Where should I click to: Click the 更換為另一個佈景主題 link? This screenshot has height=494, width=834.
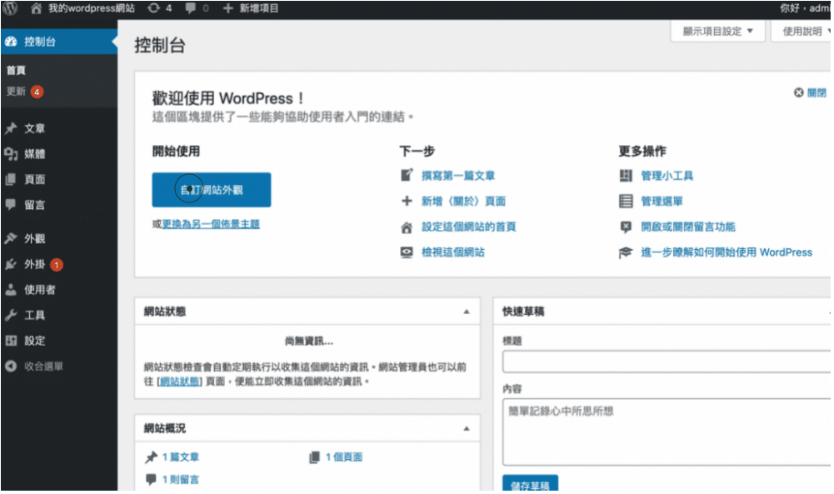[x=211, y=224]
